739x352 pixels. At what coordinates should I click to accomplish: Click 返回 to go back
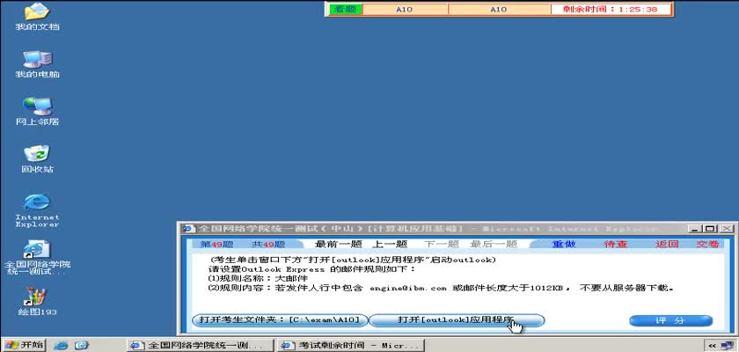point(667,244)
